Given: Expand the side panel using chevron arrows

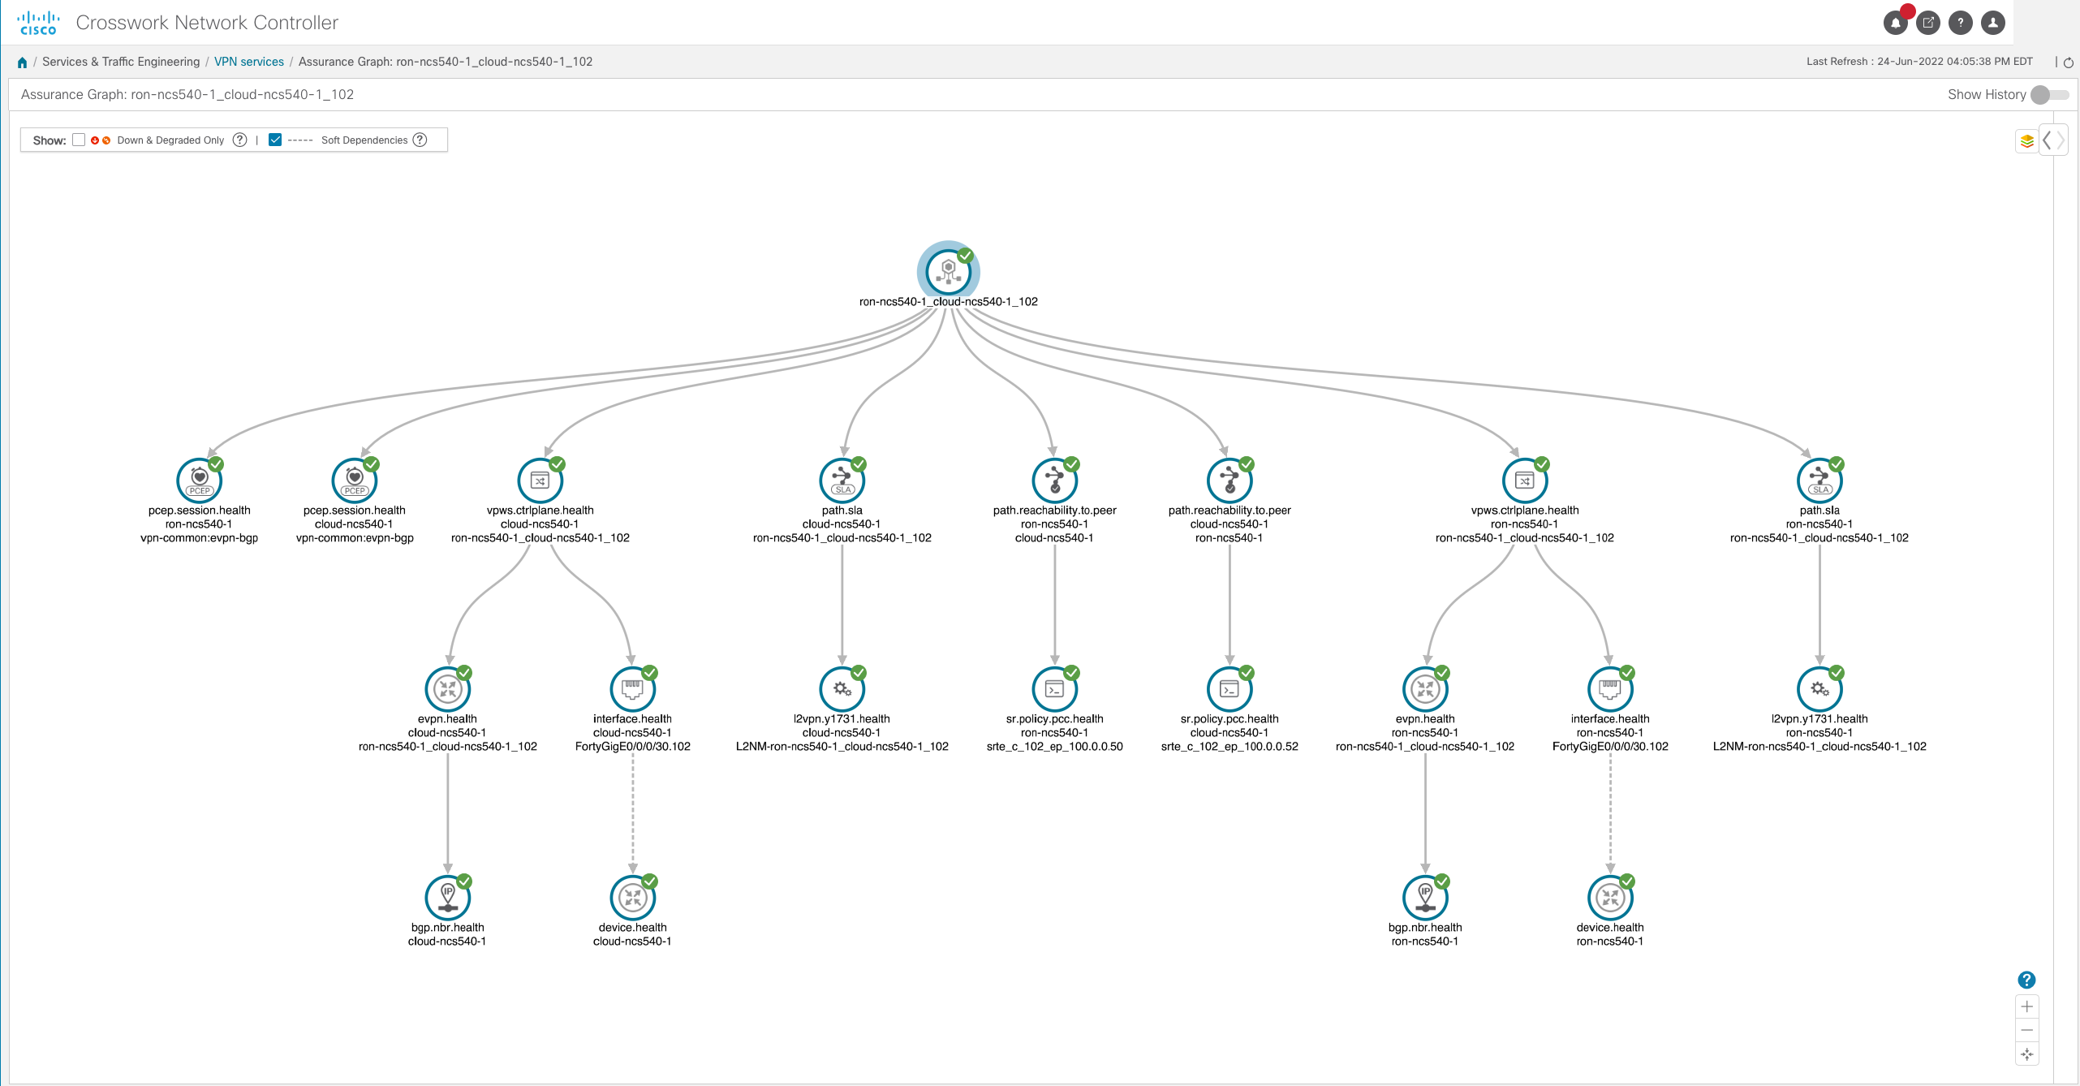Looking at the screenshot, I should click(2053, 140).
